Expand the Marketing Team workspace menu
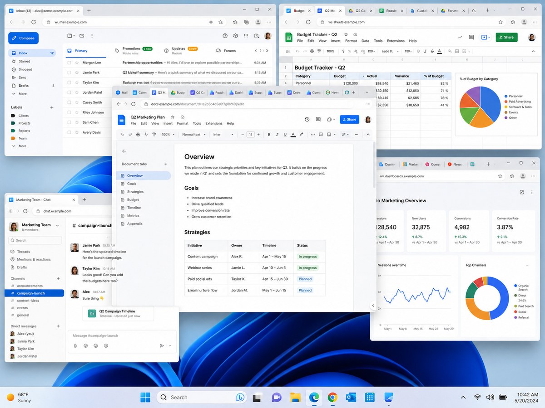Image resolution: width=545 pixels, height=408 pixels. coord(57,225)
